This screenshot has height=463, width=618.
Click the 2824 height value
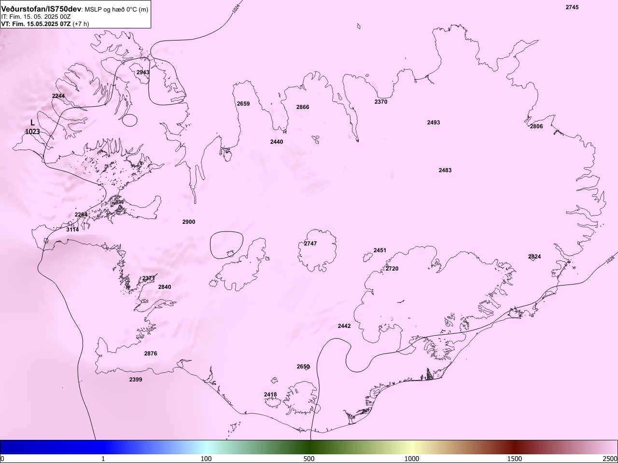(x=534, y=257)
